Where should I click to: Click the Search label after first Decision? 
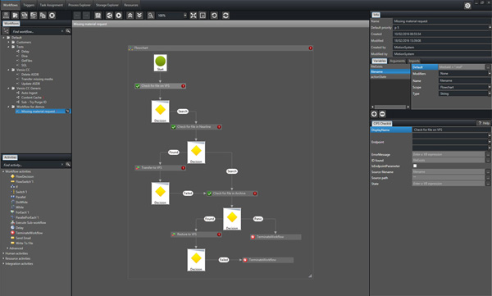[x=183, y=112]
